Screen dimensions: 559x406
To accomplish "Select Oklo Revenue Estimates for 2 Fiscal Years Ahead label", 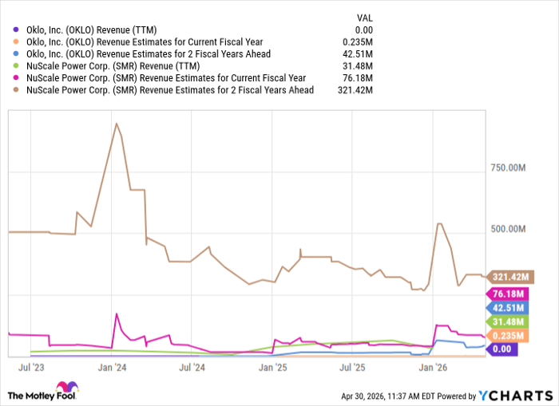I will (x=149, y=54).
